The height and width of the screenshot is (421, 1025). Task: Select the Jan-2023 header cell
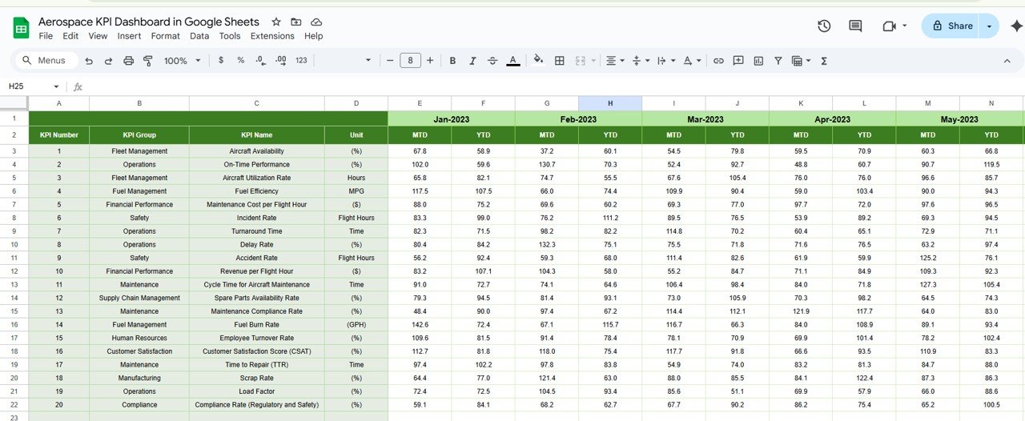pos(452,118)
